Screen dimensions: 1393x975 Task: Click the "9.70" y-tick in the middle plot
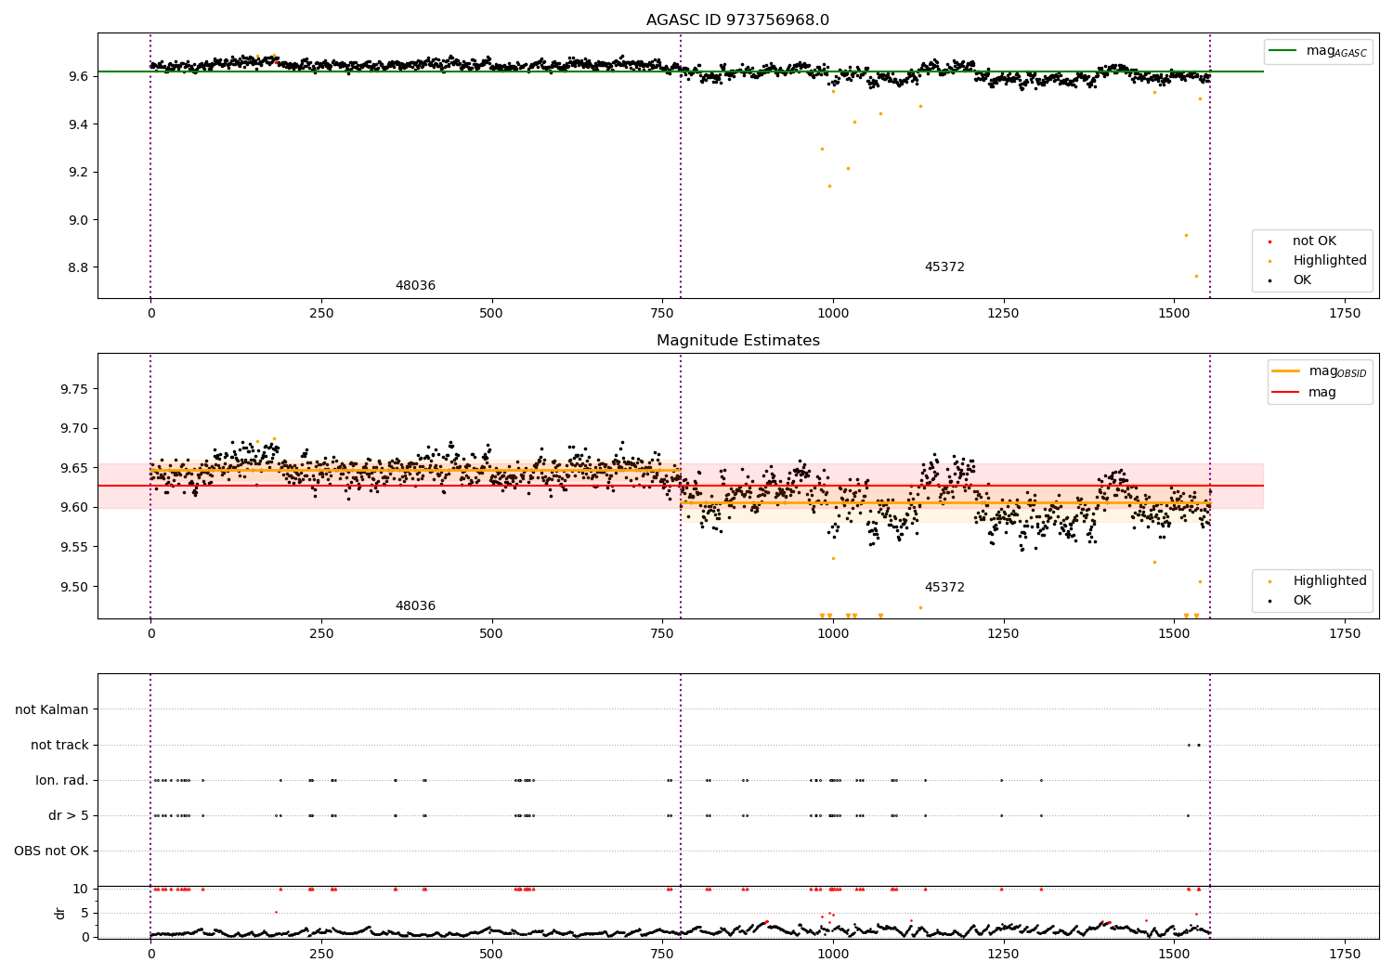73,429
